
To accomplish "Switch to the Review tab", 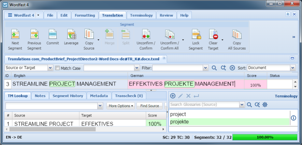I will 166,15.
